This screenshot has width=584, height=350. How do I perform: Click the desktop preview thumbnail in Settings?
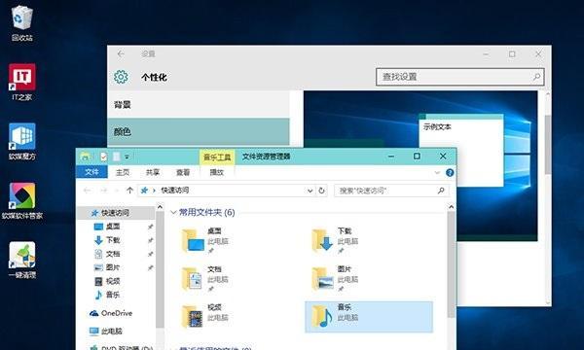420,165
